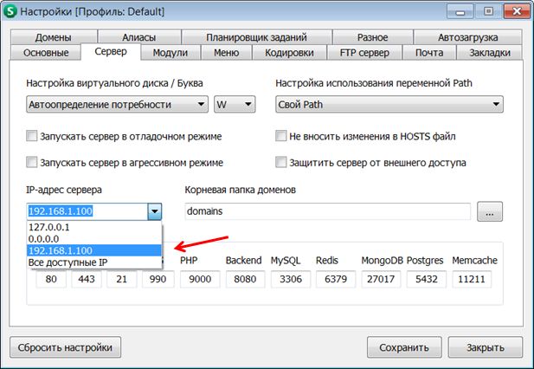This screenshot has width=534, height=369.
Task: Check 'Не вносить изменения в HOSTS файл'
Action: point(280,137)
